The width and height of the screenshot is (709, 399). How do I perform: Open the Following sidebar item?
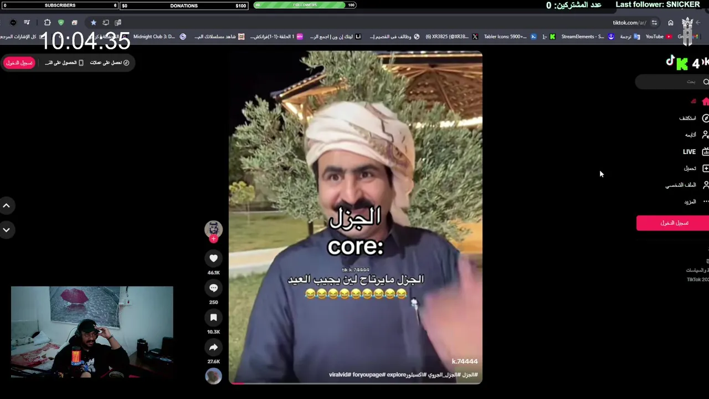[x=696, y=135]
